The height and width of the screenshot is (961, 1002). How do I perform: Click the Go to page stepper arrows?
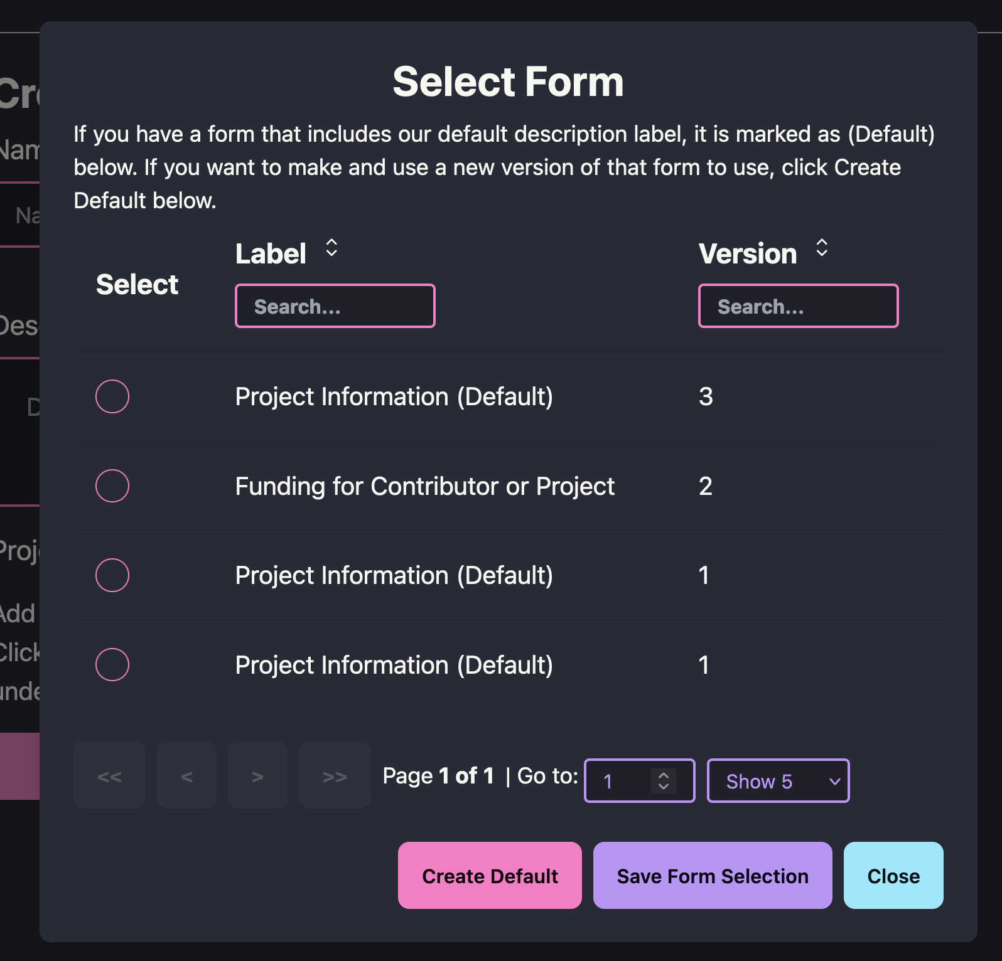click(x=663, y=780)
